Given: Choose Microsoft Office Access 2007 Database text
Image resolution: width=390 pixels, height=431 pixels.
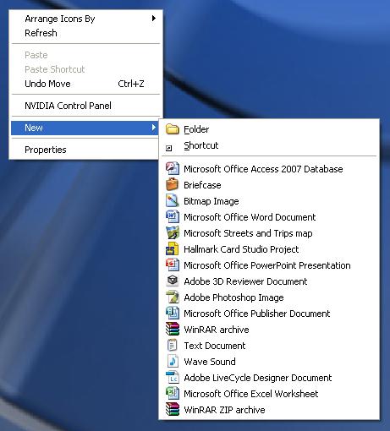Looking at the screenshot, I should [263, 169].
